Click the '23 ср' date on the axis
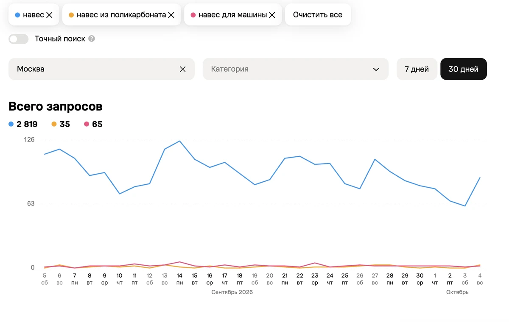The width and height of the screenshot is (509, 322). 315,279
